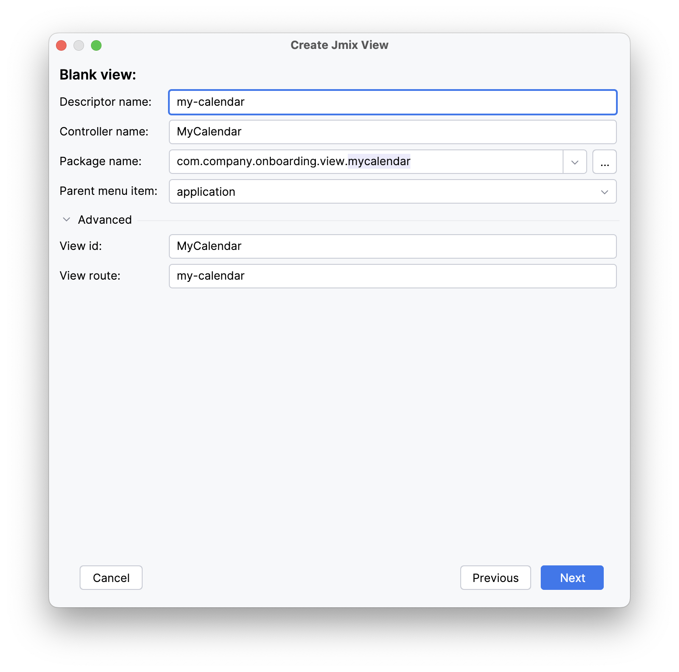
Task: Click the View route field
Action: tap(392, 276)
